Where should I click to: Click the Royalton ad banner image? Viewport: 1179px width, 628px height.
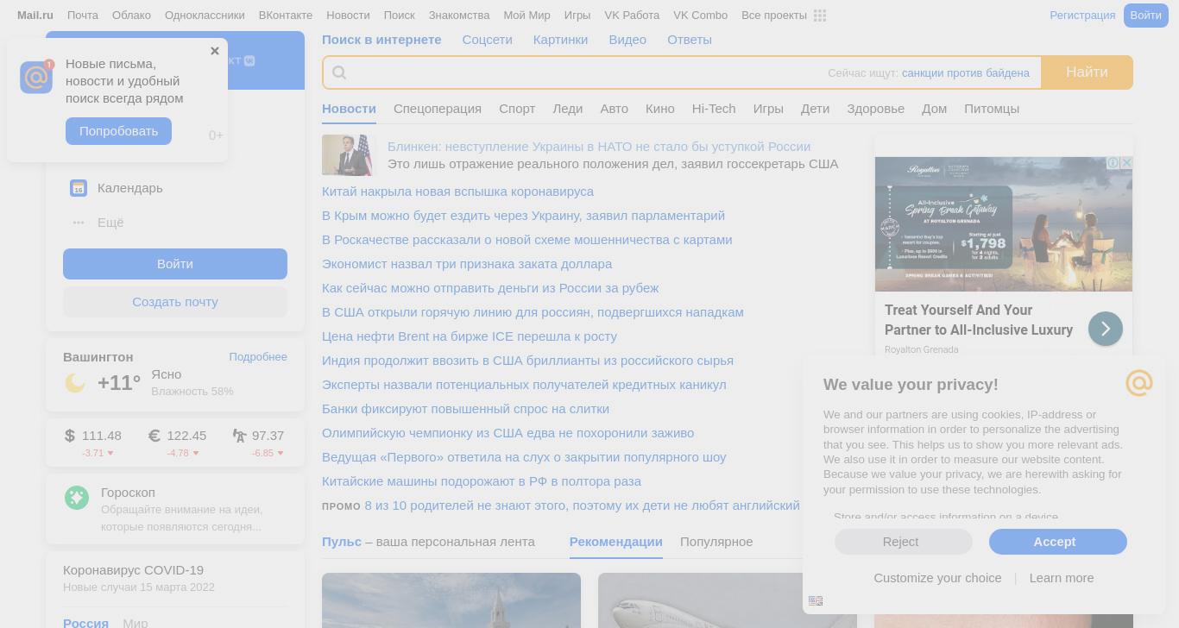pos(1004,224)
